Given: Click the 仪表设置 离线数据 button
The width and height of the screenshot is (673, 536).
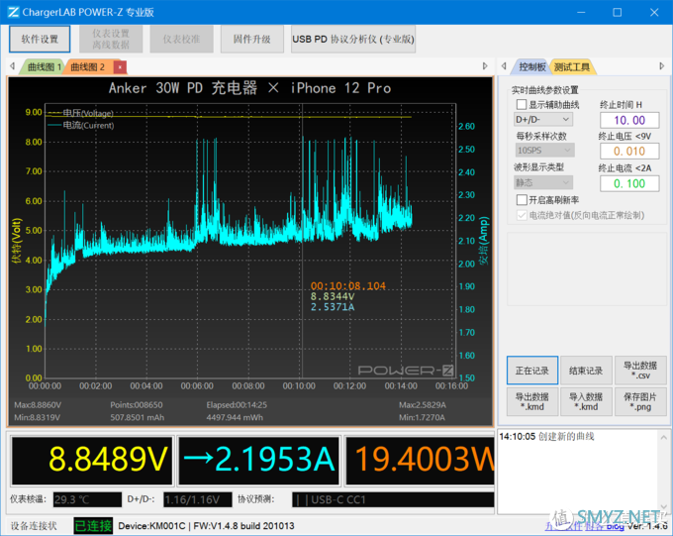Looking at the screenshot, I should tap(111, 39).
